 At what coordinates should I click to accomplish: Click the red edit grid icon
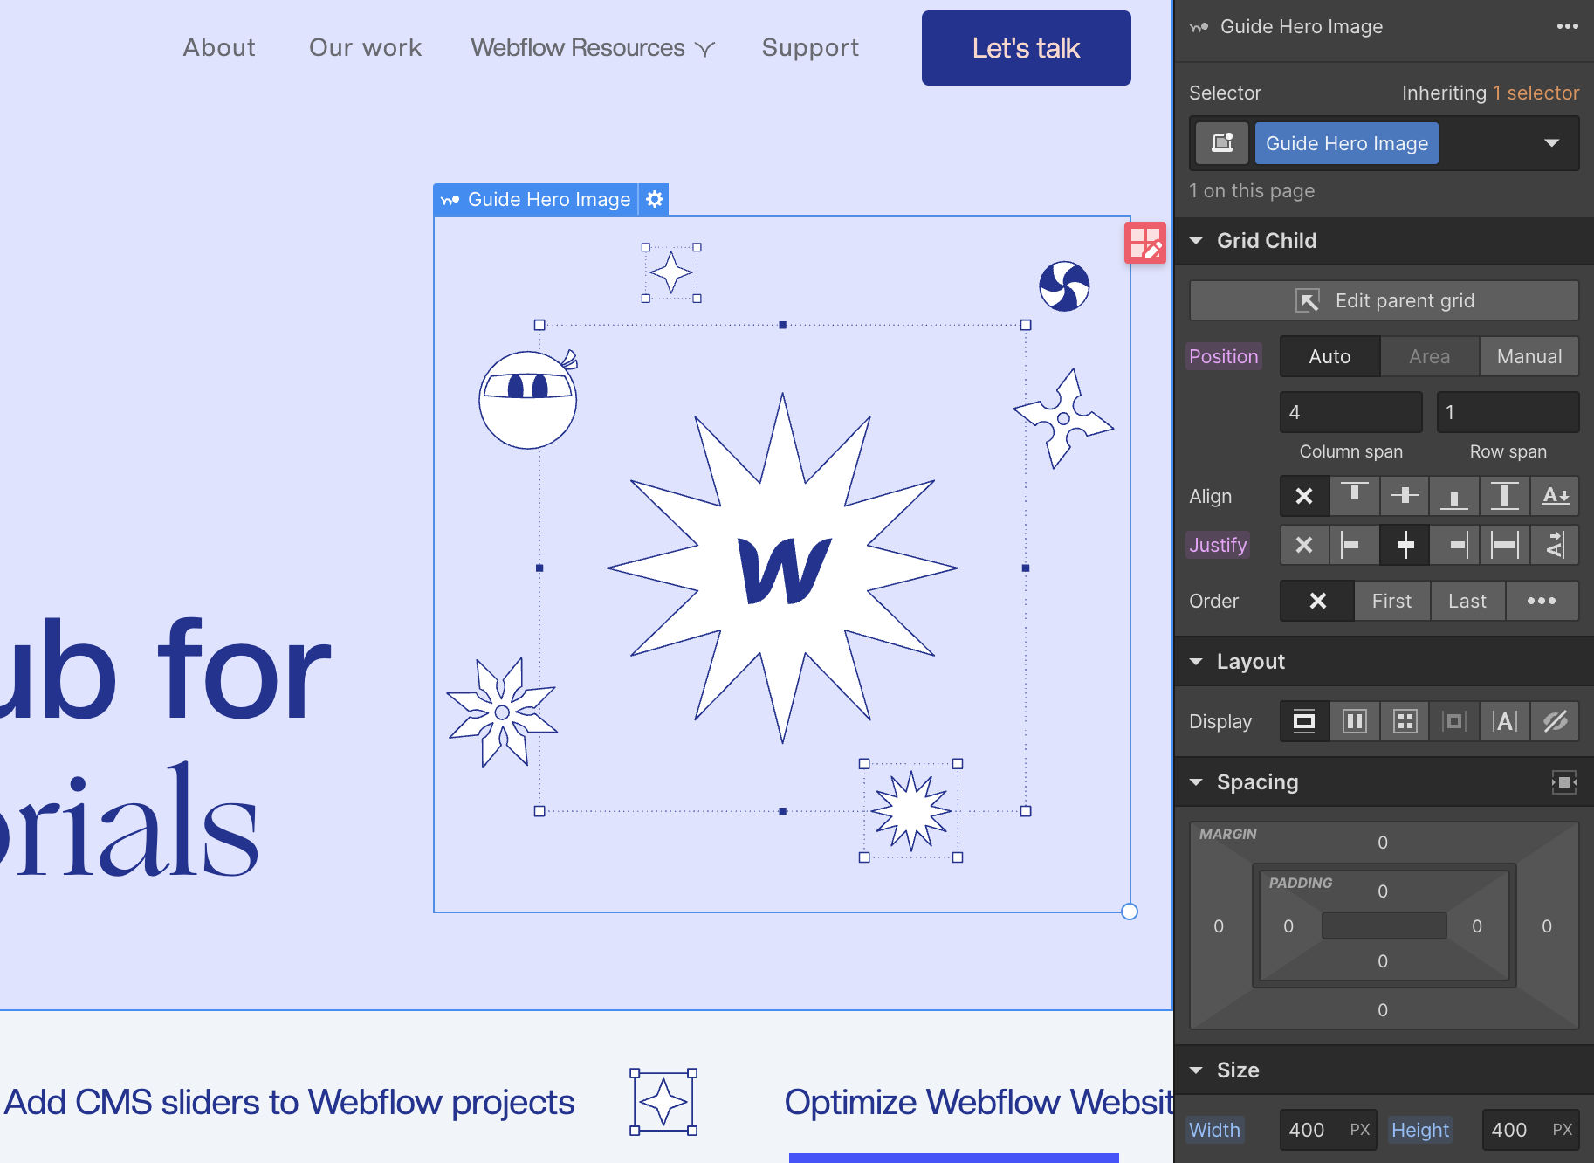click(x=1145, y=243)
